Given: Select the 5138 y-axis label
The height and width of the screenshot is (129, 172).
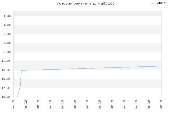Looking at the screenshot, I should [x=7, y=34].
